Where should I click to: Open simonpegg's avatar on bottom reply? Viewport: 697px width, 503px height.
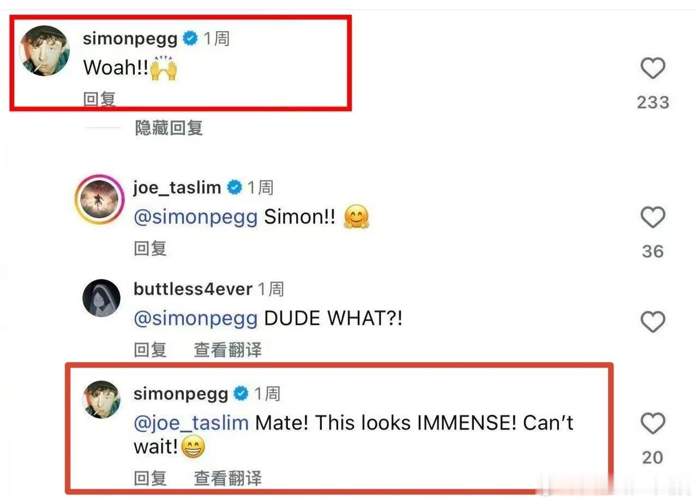click(101, 400)
